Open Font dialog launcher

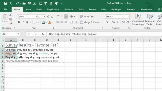coord(53,28)
